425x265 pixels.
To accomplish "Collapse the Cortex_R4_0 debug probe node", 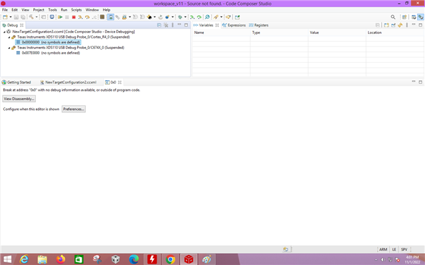I will click(x=9, y=37).
